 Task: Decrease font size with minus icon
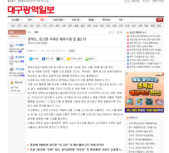pos(113,32)
